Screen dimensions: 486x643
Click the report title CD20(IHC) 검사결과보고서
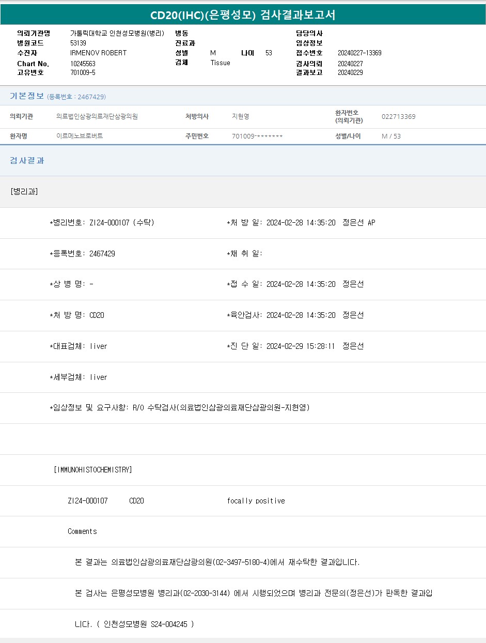point(243,15)
